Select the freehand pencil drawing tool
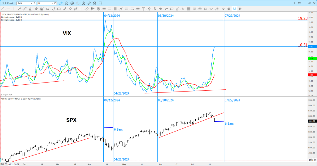 click(25, 9)
